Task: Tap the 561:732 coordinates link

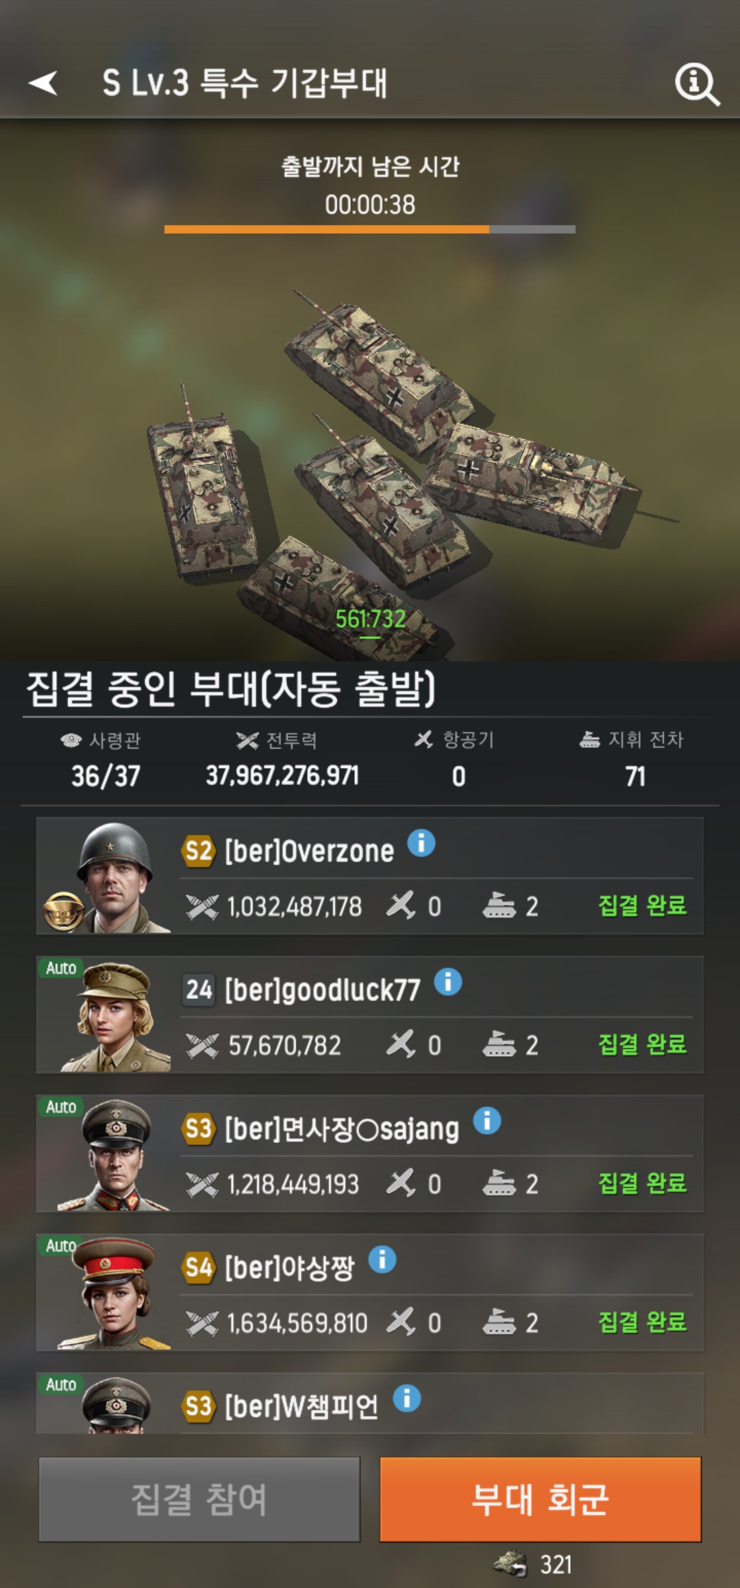Action: (x=370, y=619)
